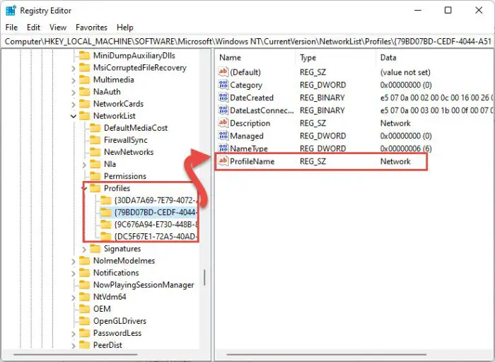Click the Type column header

308,57
